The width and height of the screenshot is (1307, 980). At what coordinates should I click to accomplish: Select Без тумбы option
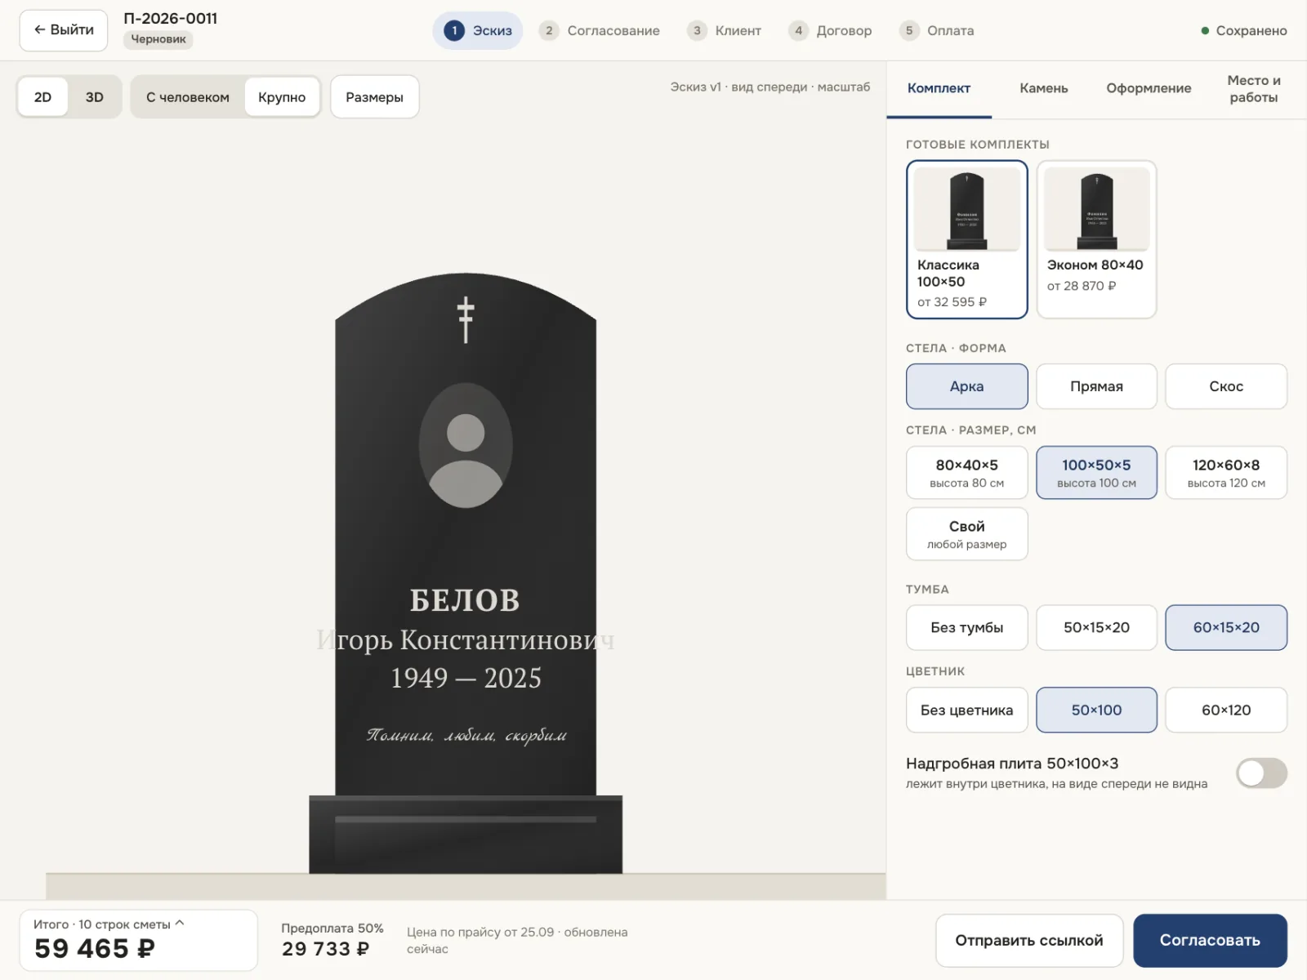pos(966,627)
